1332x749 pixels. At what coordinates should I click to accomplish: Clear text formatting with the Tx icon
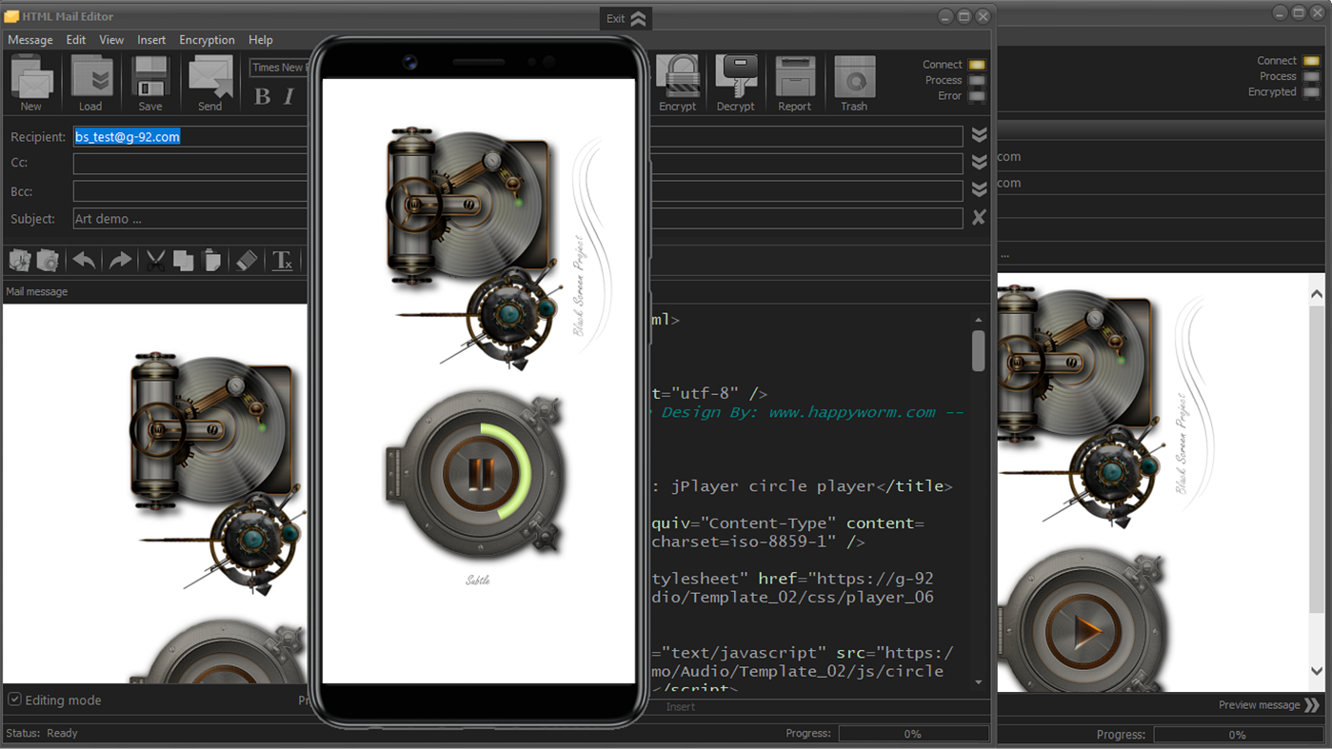tap(283, 260)
